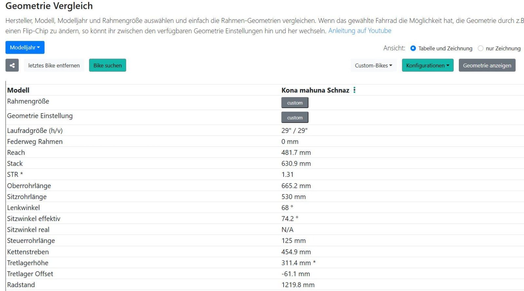
Task: Click the Stack row label
Action: 15,164
